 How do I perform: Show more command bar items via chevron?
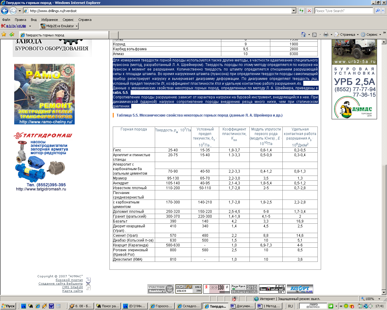[384, 33]
